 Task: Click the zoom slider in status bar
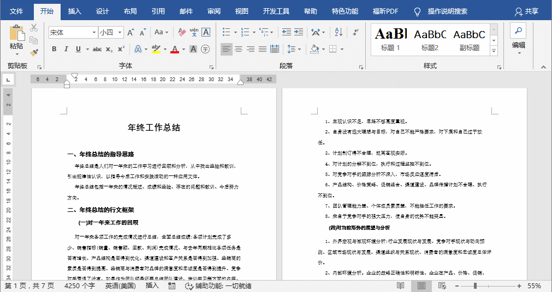475,285
